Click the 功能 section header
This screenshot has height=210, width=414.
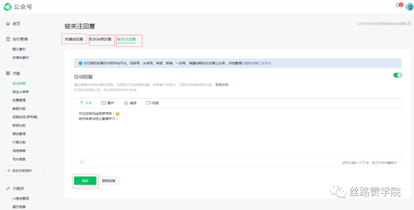pos(13,74)
